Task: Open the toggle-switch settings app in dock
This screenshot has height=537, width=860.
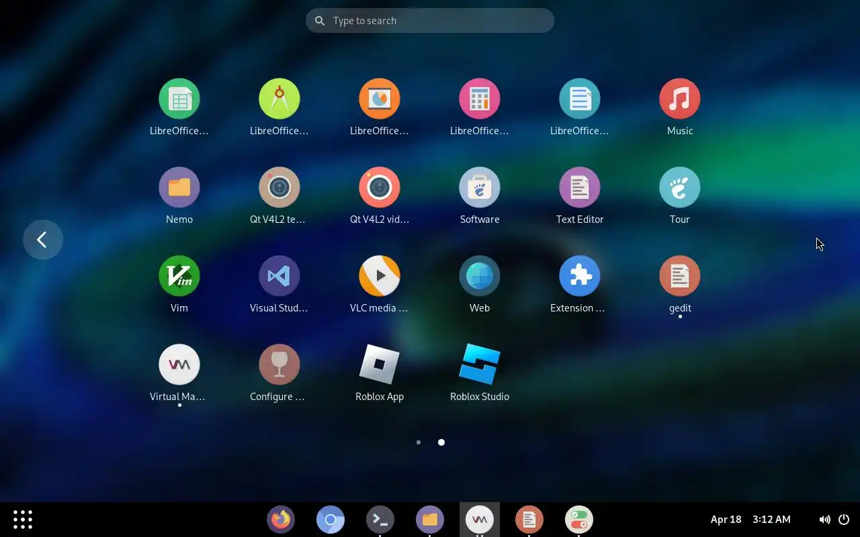Action: tap(579, 520)
